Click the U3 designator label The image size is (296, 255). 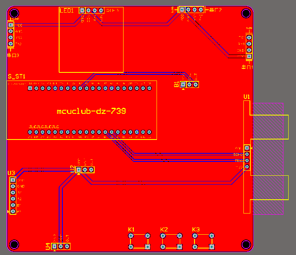11,173
